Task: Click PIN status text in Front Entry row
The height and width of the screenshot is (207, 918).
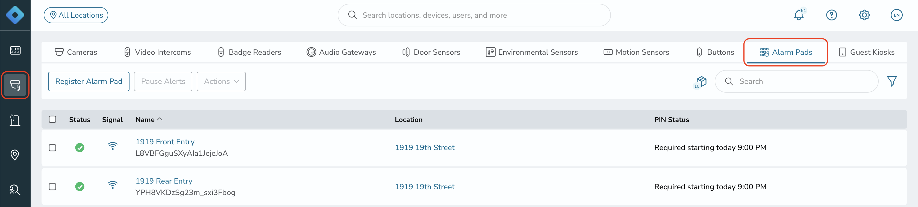Action: point(710,148)
